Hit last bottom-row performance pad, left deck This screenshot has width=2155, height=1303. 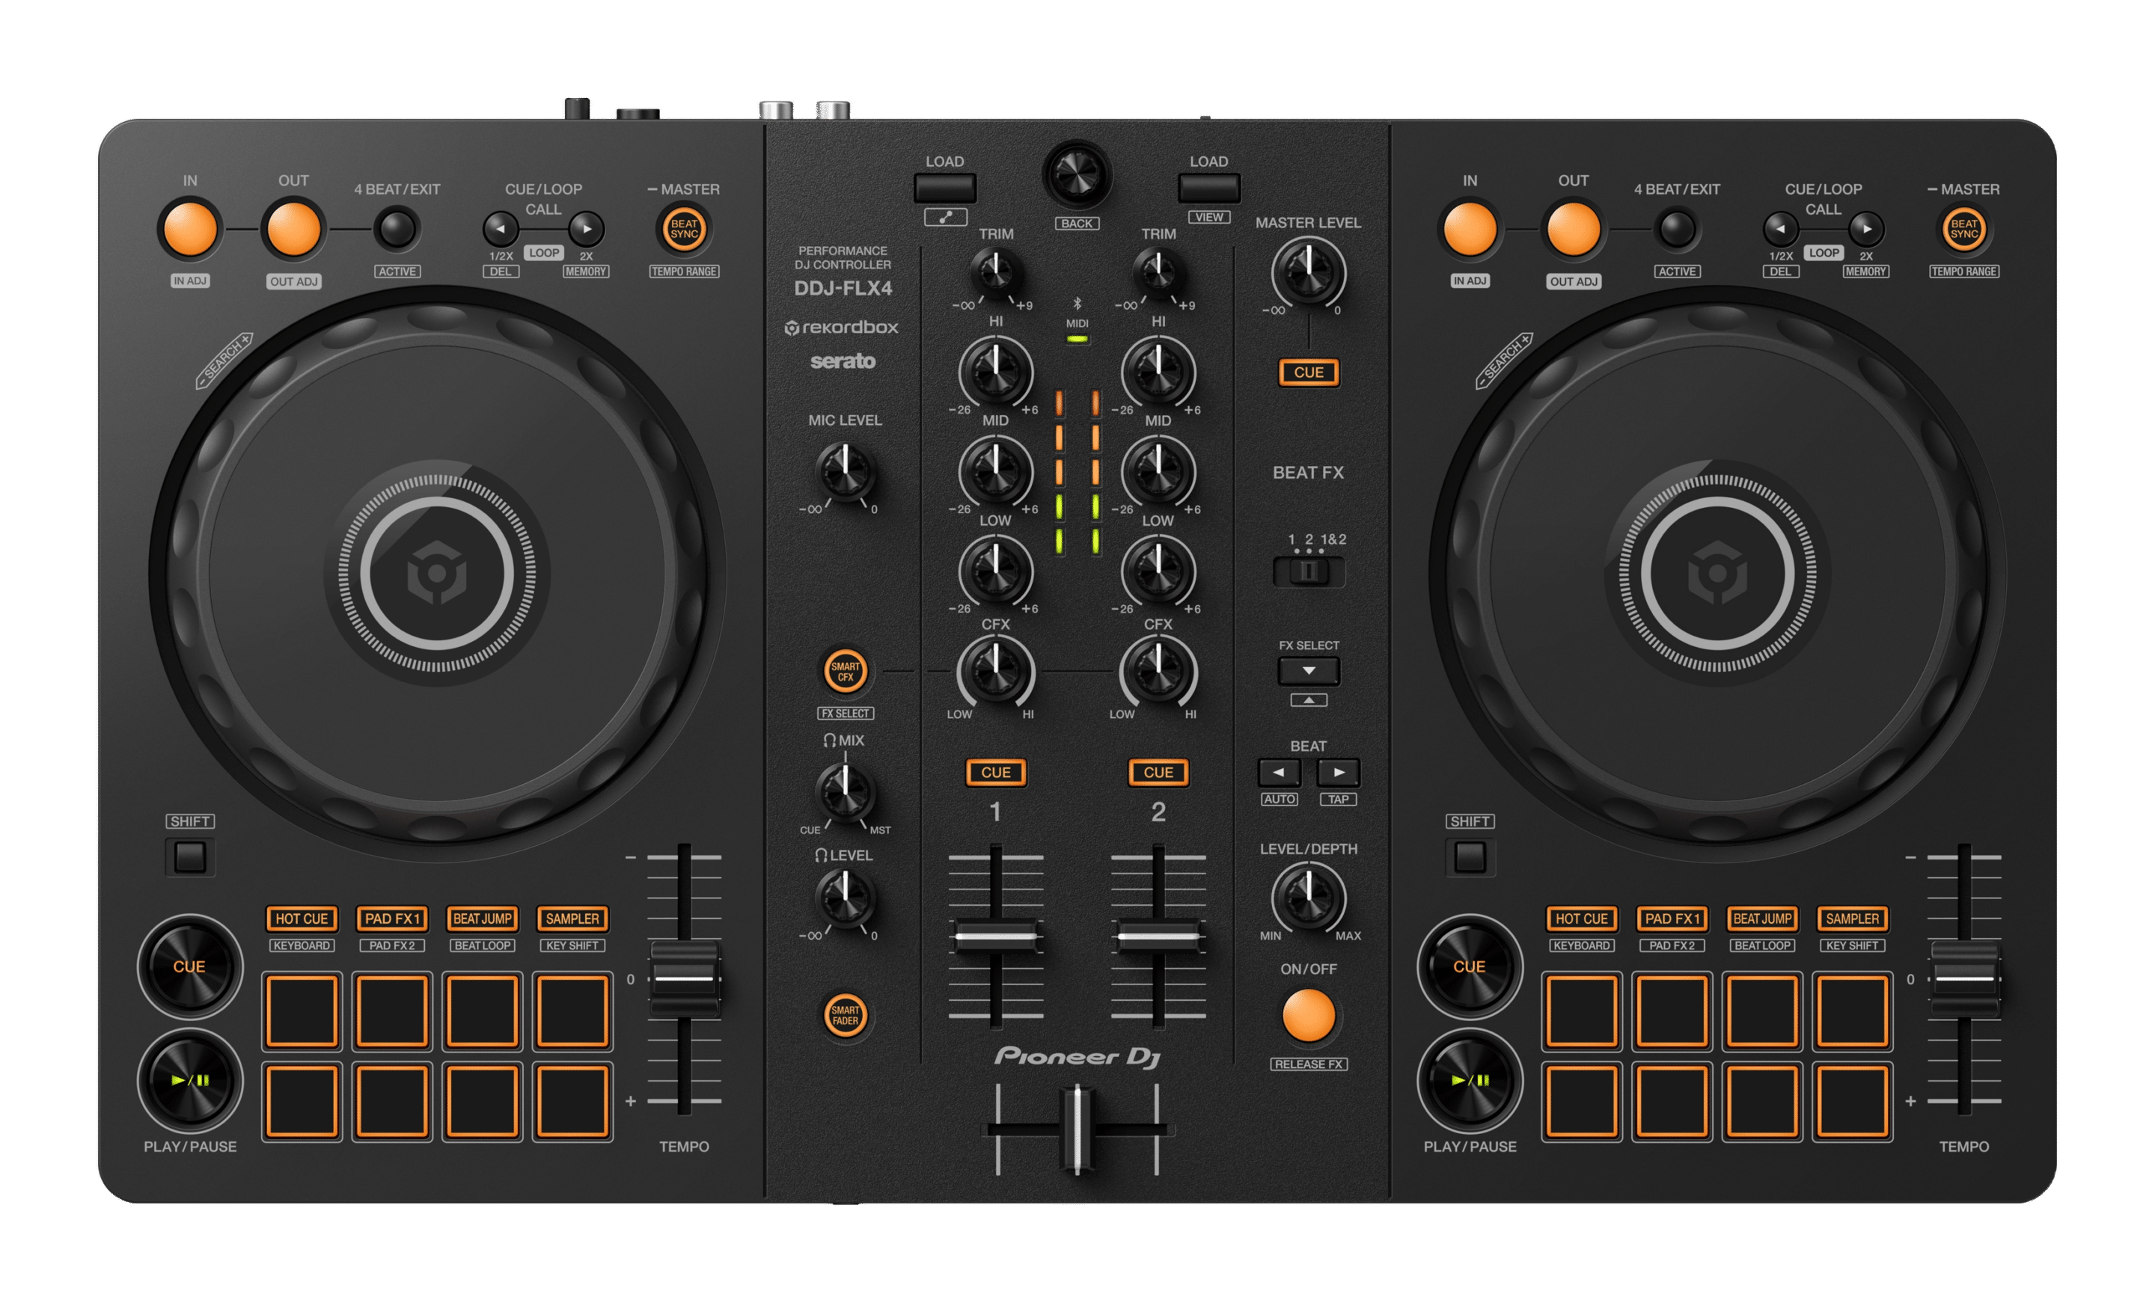click(572, 1102)
